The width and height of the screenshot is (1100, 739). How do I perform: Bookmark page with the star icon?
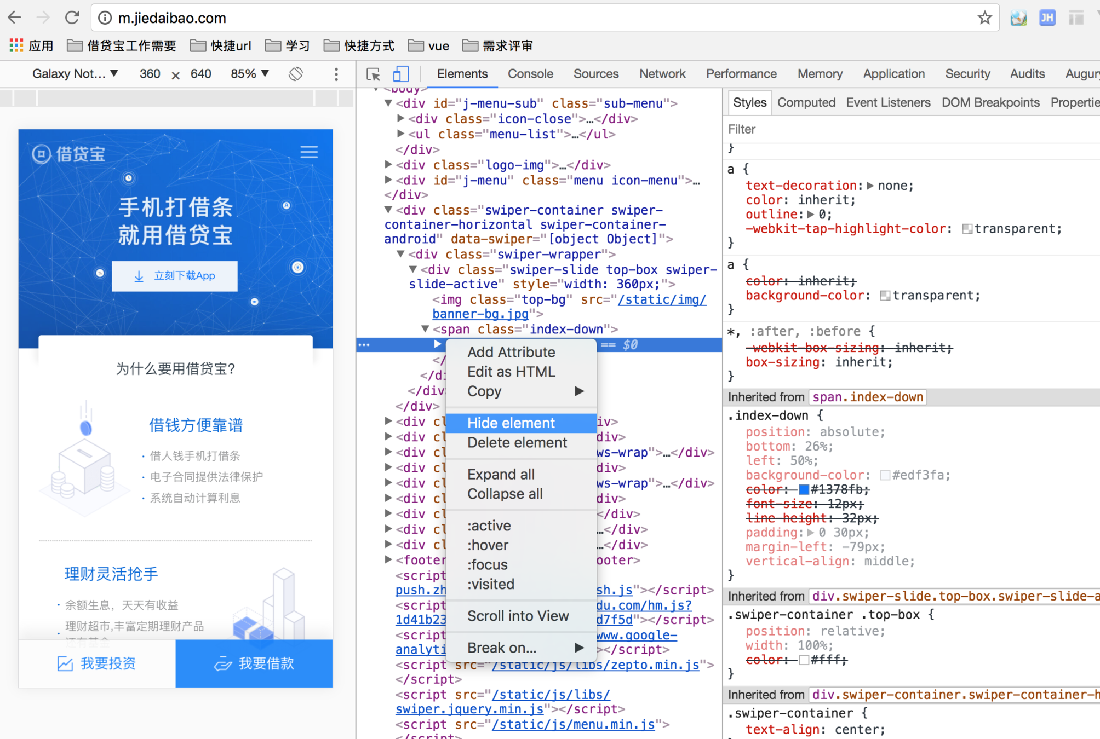[x=984, y=18]
